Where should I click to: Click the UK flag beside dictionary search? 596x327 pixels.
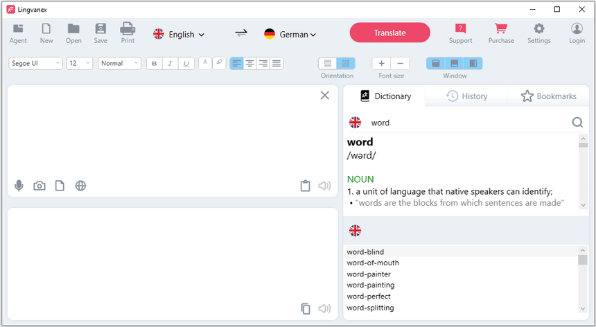point(355,123)
